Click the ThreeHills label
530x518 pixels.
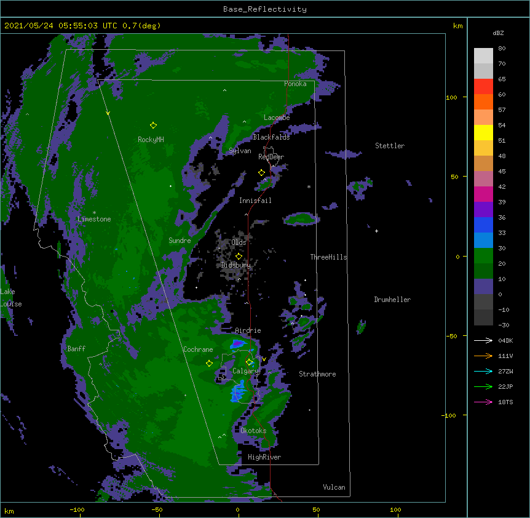(x=328, y=257)
